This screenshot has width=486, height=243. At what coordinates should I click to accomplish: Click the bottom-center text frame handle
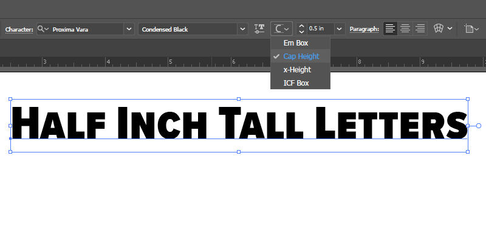(239, 152)
